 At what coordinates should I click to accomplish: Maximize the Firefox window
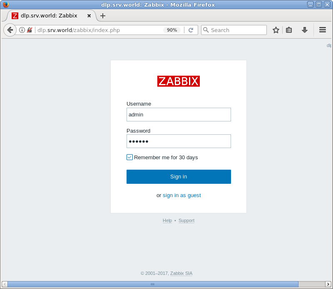click(318, 5)
